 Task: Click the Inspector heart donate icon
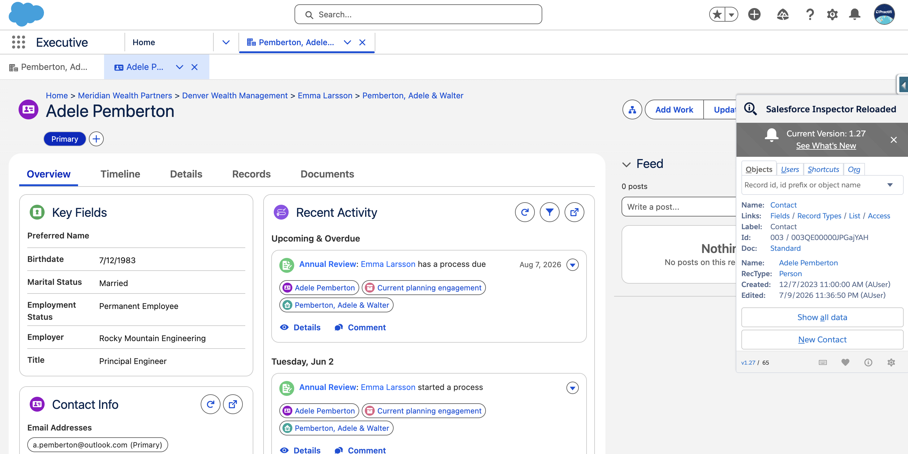845,362
